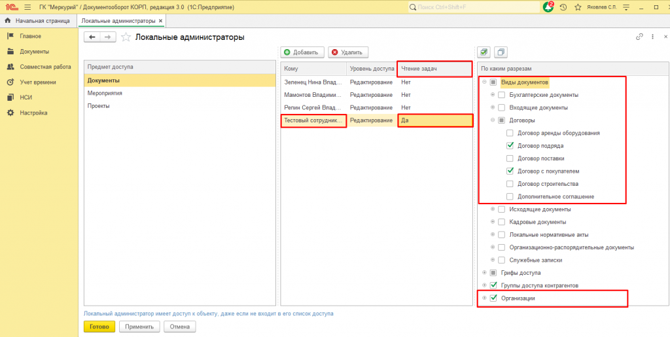Copy link using chain icon
This screenshot has height=337, width=670.
click(640, 37)
